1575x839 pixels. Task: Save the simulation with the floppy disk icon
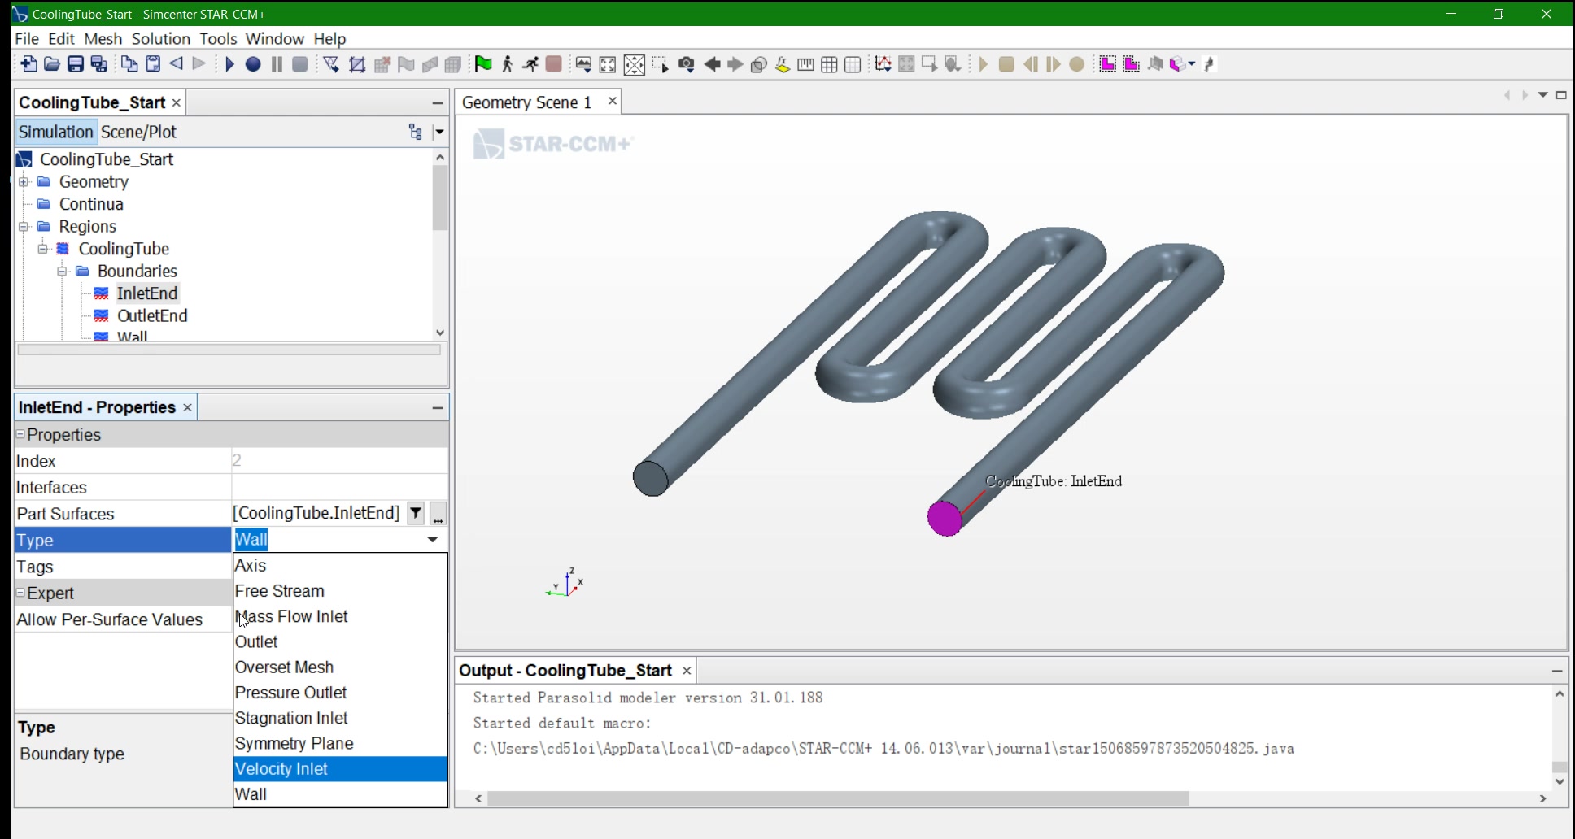click(x=76, y=64)
